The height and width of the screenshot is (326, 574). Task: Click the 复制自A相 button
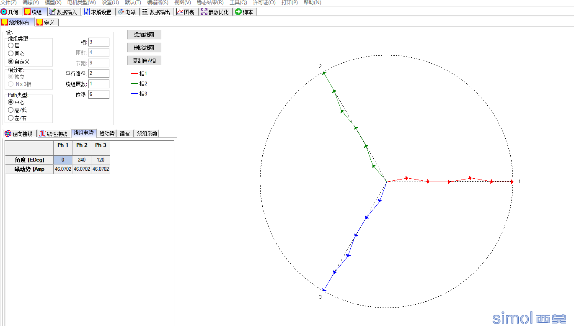(x=144, y=60)
